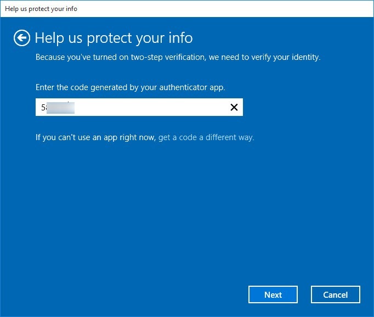Click the two-step verification explanation text

(x=178, y=57)
